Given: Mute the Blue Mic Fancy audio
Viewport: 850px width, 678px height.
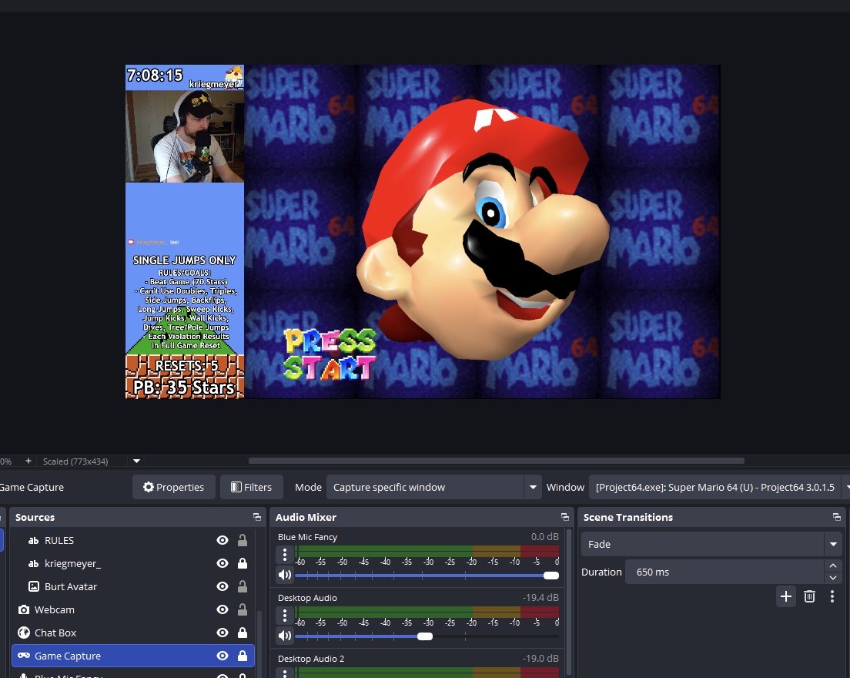Looking at the screenshot, I should (285, 576).
